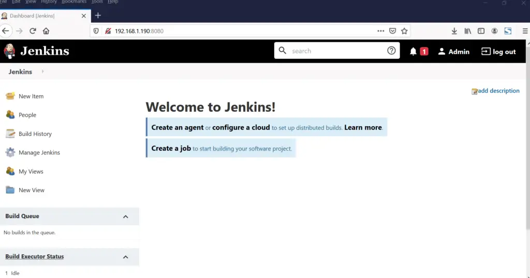Open the History menu in the menu bar
Image resolution: width=530 pixels, height=278 pixels.
[49, 2]
